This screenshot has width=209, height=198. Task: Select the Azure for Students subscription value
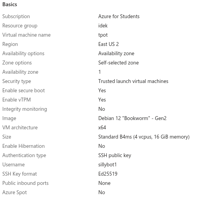[119, 17]
